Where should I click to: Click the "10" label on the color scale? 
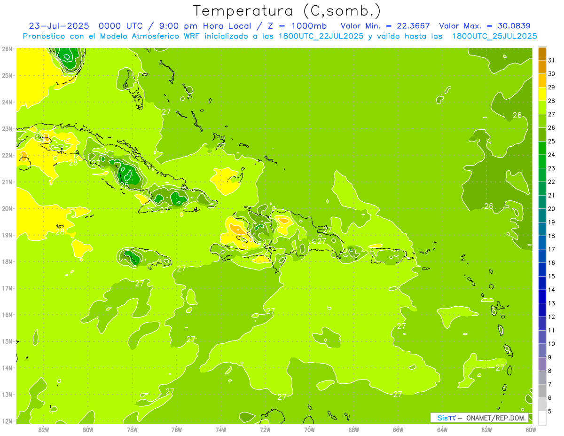tap(551, 344)
